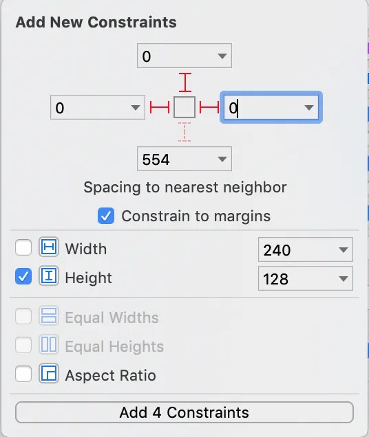Viewport: 369px width, 437px height.
Task: Uncheck Constrain to margins
Action: click(106, 216)
